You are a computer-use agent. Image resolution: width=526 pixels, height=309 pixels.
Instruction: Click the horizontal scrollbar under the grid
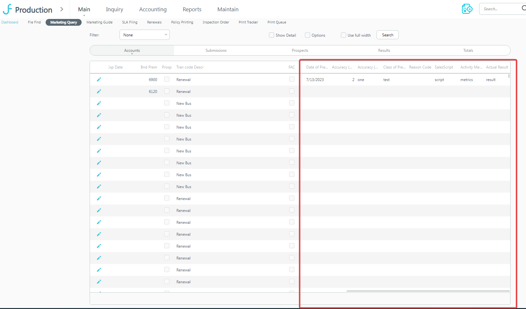coord(428,291)
